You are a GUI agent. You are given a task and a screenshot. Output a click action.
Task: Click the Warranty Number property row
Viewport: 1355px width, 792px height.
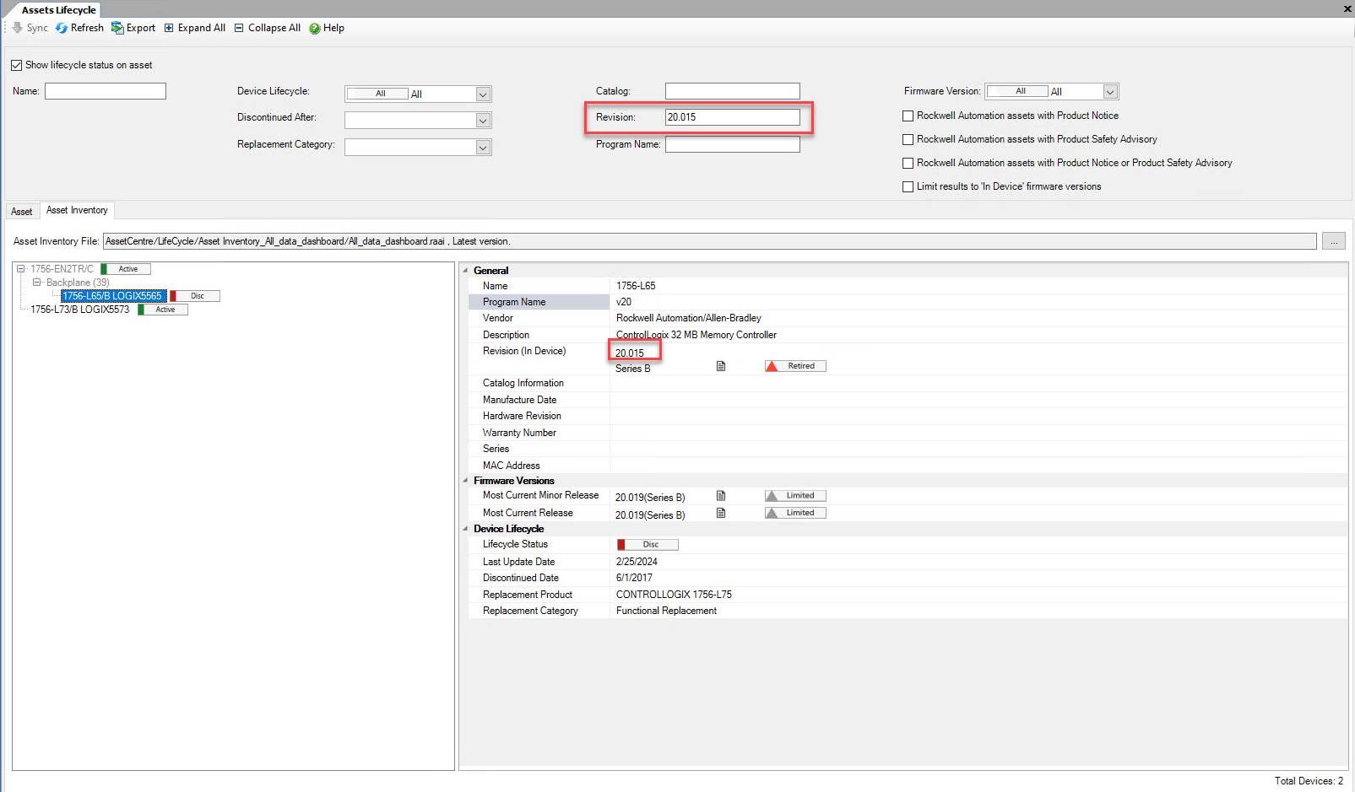908,433
